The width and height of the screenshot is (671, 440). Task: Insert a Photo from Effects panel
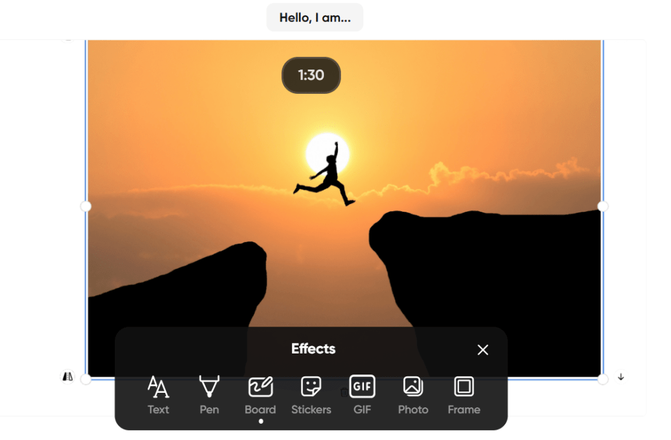[x=413, y=395]
